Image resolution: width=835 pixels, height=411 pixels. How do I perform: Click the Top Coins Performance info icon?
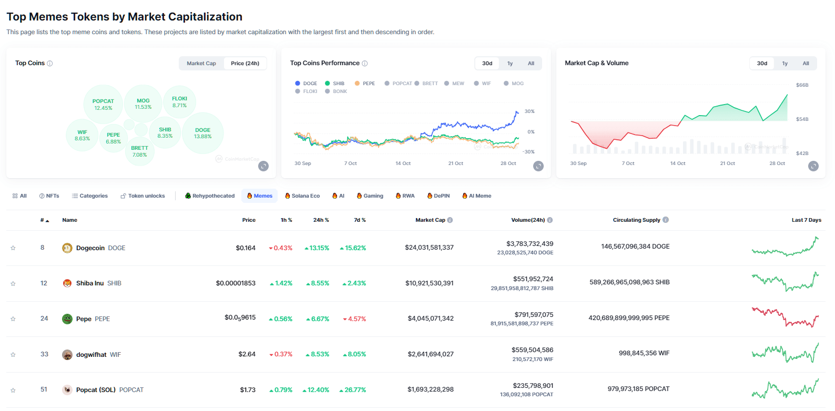pos(365,64)
